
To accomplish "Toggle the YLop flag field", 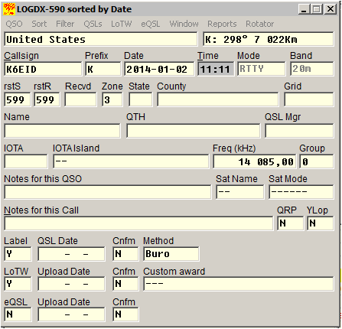I will (x=320, y=223).
